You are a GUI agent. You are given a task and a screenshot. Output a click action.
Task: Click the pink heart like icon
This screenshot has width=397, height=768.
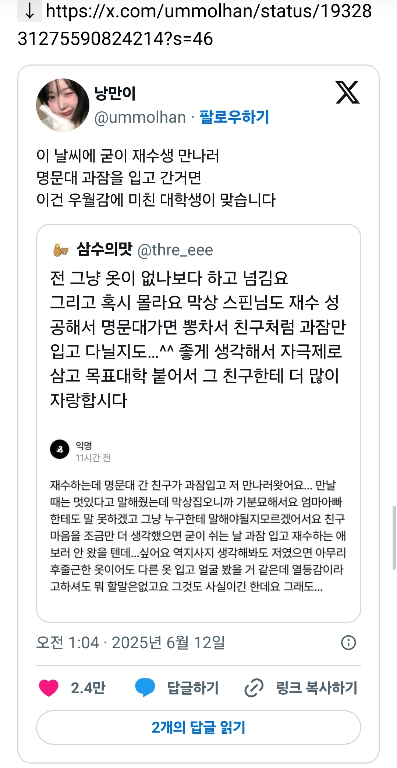pyautogui.click(x=49, y=688)
